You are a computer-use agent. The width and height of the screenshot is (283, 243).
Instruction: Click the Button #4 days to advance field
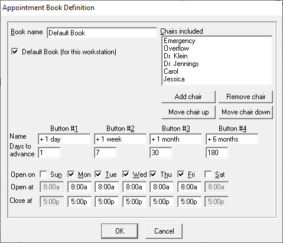coord(217,153)
